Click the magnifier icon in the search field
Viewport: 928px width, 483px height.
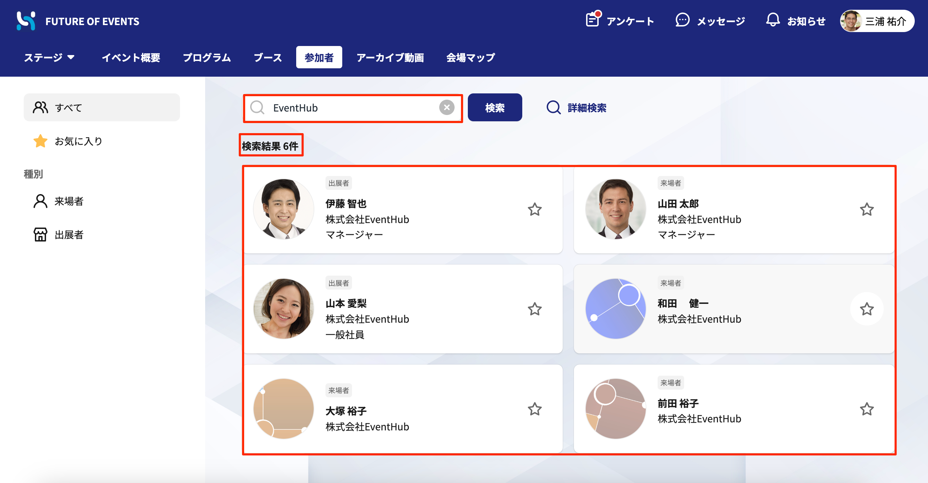tap(257, 107)
